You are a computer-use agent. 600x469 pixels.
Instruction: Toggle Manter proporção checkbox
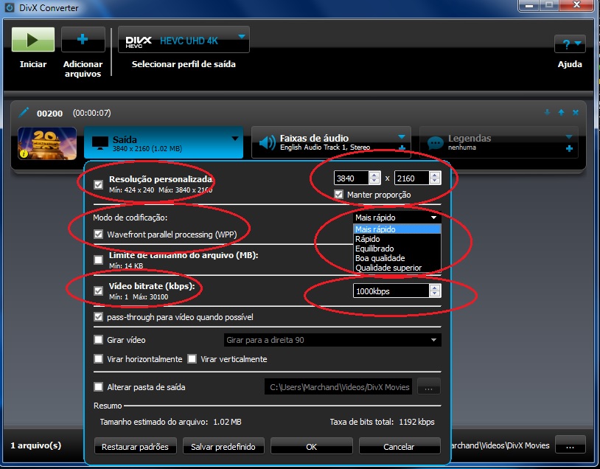pos(338,195)
